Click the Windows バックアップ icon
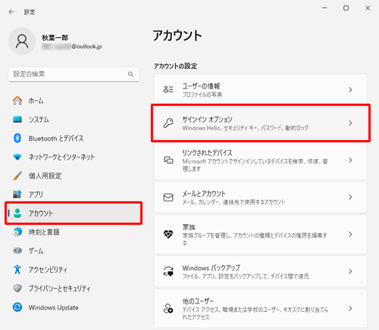This screenshot has width=379, height=330. 168,271
